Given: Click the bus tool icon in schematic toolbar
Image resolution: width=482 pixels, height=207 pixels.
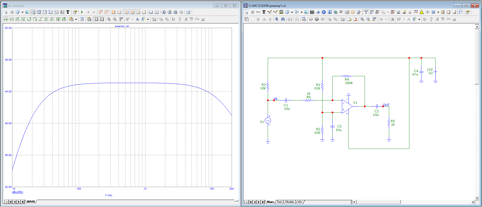Looking at the screenshot, I should coord(281,12).
